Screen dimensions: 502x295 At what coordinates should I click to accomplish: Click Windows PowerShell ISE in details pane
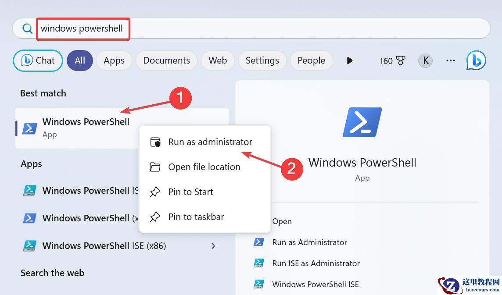(x=316, y=284)
